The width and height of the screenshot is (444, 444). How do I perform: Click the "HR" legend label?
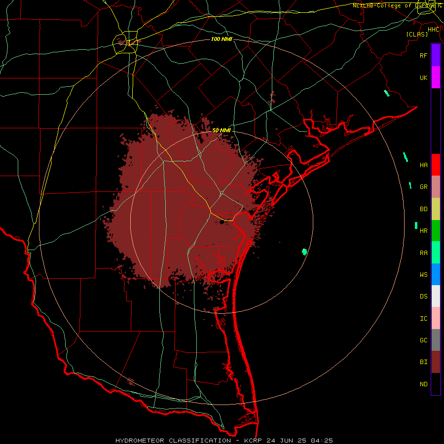[x=423, y=231]
